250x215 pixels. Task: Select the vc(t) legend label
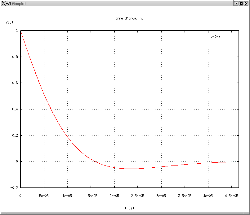tap(215, 37)
